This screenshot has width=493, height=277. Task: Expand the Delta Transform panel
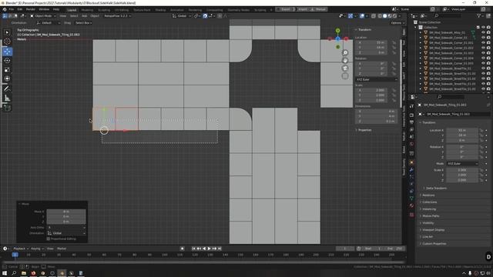pyautogui.click(x=436, y=188)
